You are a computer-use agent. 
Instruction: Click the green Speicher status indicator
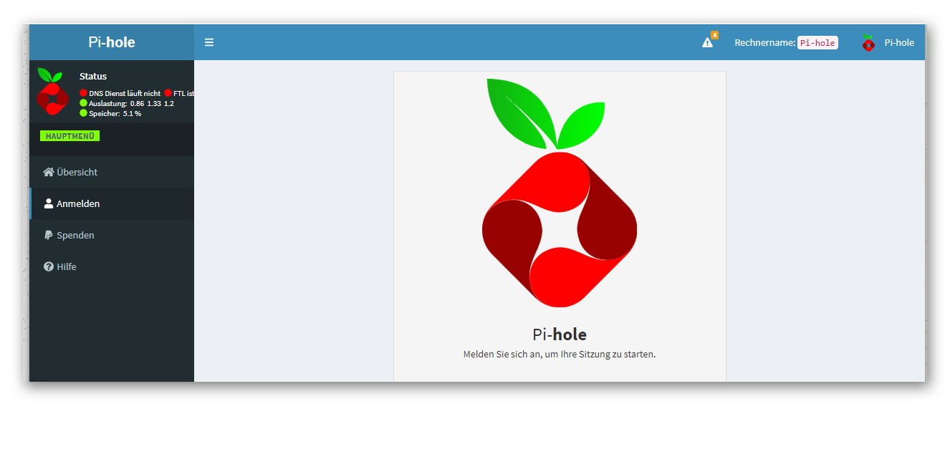coord(83,113)
